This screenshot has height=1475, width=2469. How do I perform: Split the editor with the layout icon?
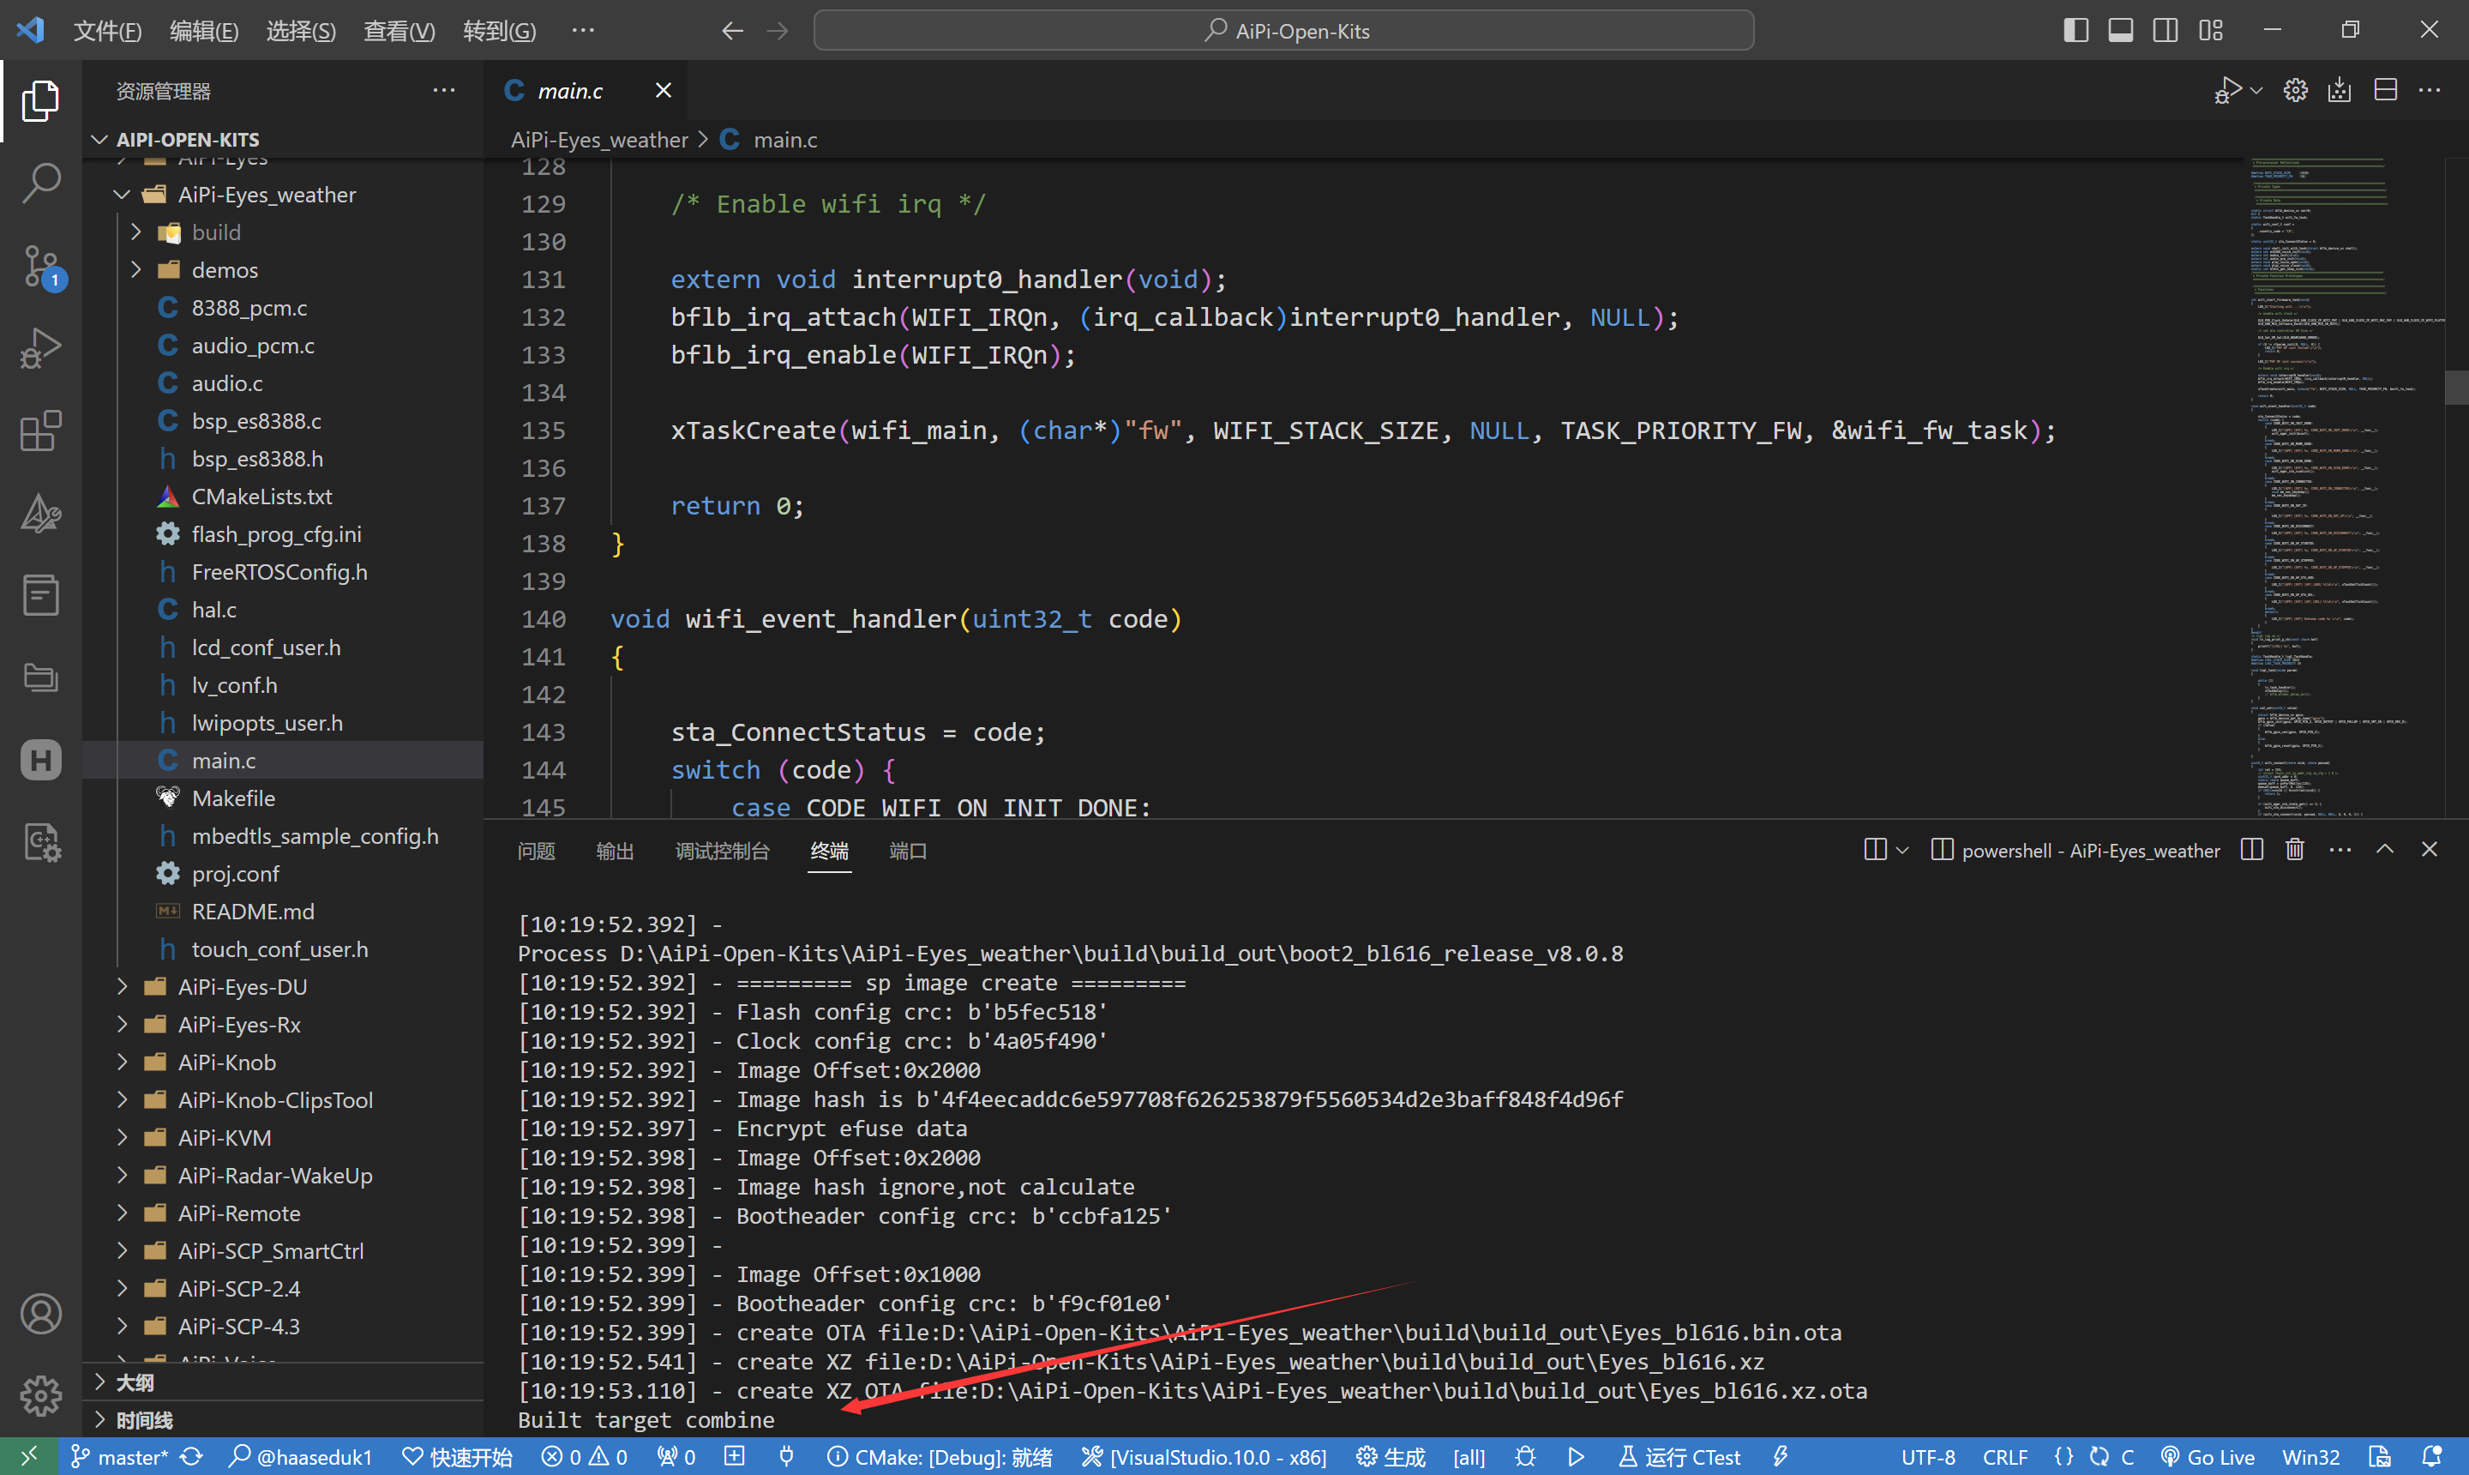(2386, 90)
